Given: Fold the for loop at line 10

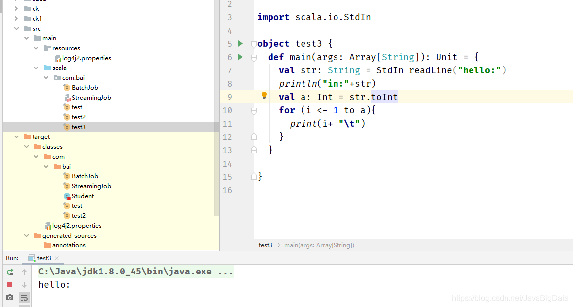Looking at the screenshot, I should click(x=254, y=111).
